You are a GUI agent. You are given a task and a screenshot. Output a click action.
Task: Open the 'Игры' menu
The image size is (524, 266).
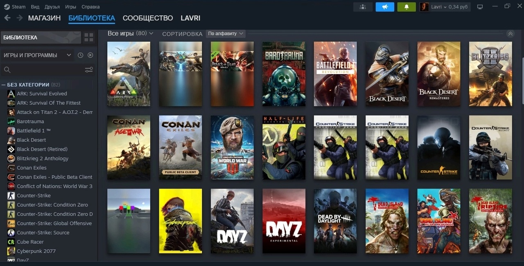point(70,7)
